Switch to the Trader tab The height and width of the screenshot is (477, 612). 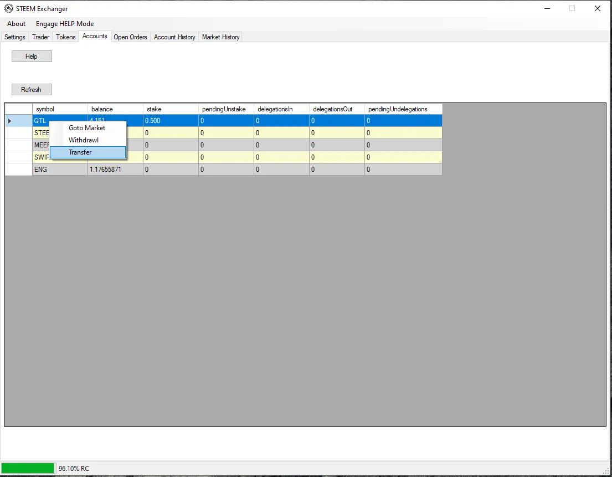40,37
